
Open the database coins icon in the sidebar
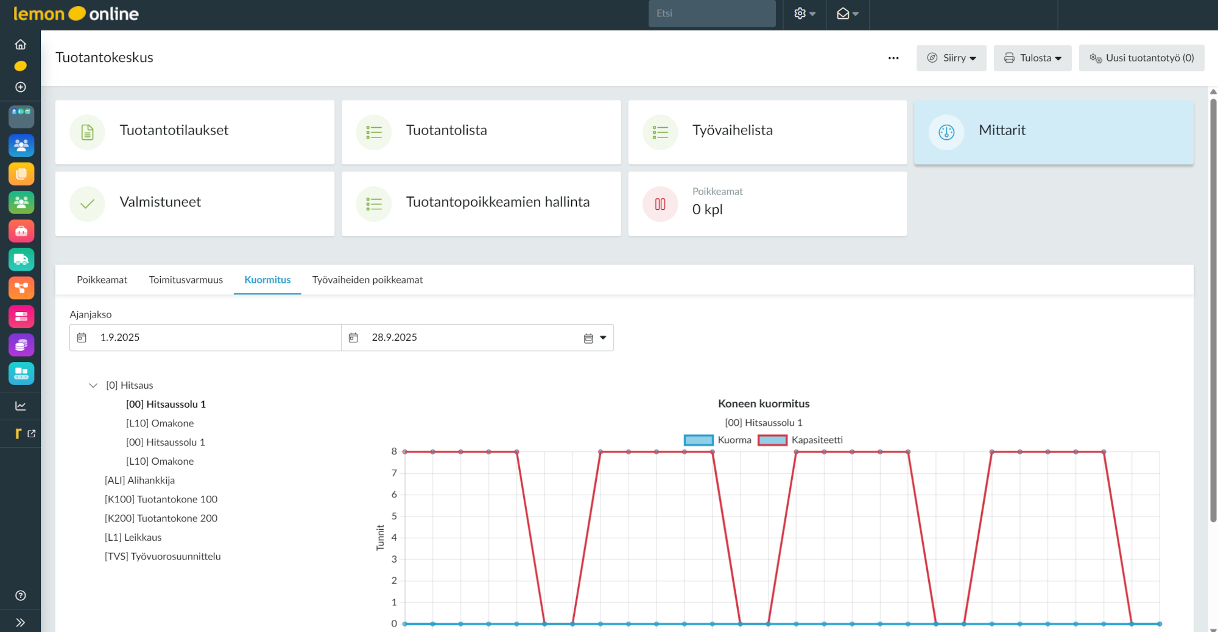(21, 345)
